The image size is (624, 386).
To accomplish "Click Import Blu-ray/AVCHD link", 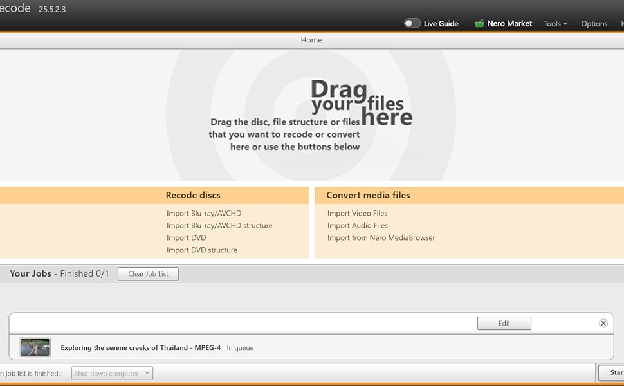I will [x=204, y=214].
